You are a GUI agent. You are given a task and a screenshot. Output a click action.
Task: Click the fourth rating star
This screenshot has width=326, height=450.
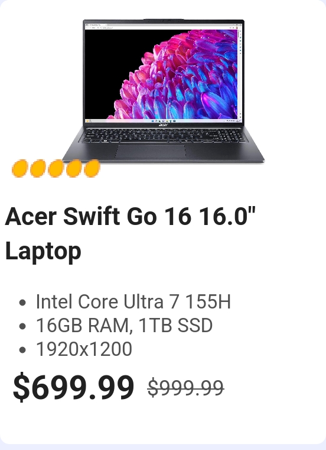pyautogui.click(x=74, y=169)
